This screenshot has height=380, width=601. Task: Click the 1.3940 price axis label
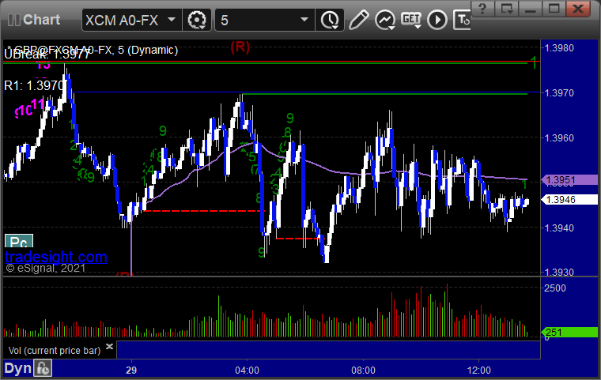point(559,228)
